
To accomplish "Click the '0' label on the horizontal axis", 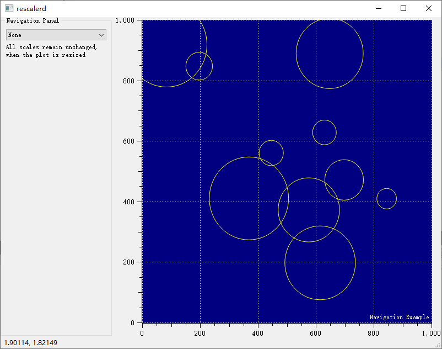I will (x=142, y=334).
